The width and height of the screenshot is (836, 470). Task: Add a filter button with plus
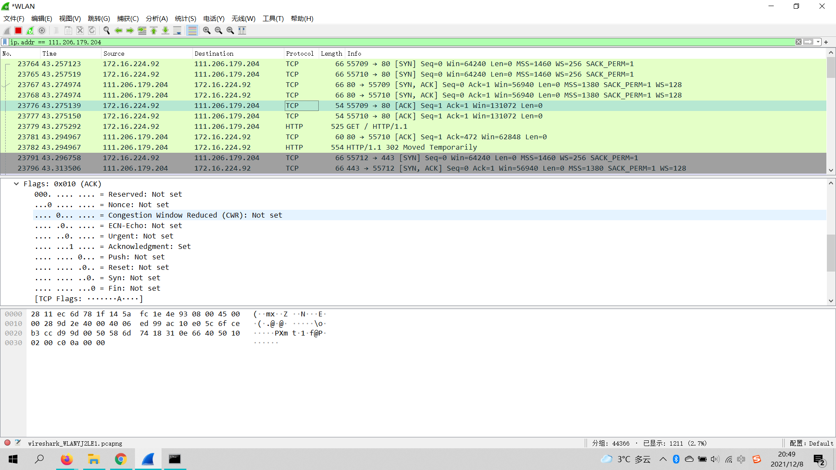click(826, 42)
